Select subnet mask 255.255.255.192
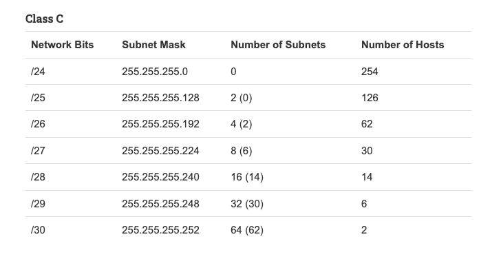The image size is (501, 259). [160, 124]
